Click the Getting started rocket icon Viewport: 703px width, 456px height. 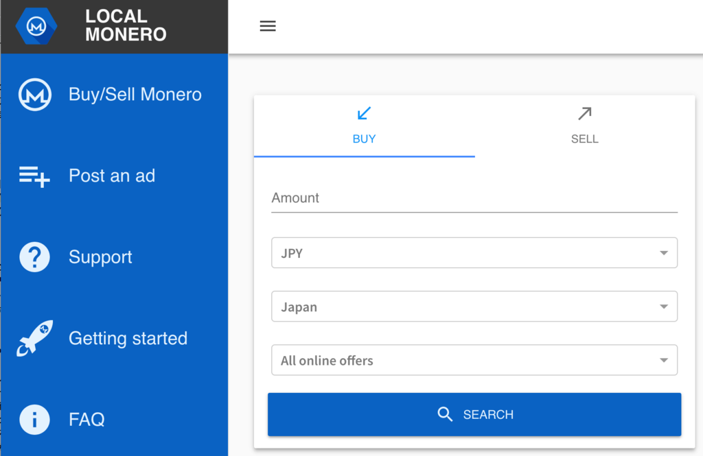[x=35, y=338]
